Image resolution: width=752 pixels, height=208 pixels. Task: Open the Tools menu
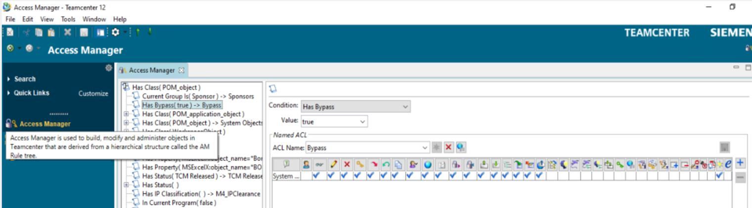[68, 19]
